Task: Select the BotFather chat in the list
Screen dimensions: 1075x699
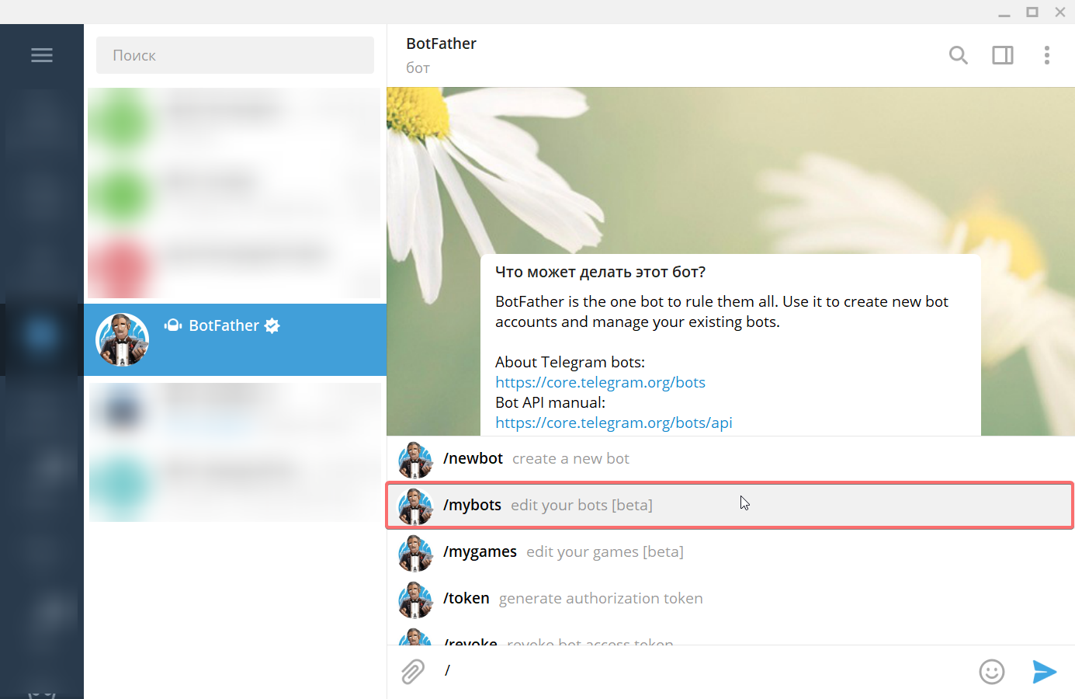Action: coord(235,339)
